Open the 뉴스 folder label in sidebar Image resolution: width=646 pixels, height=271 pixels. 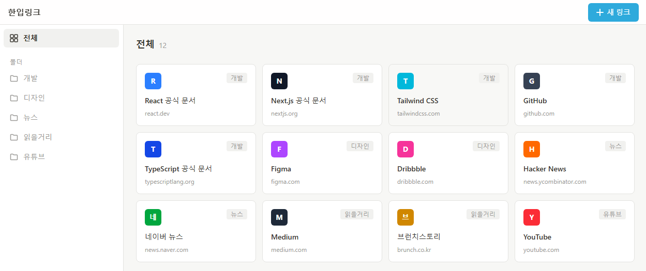pyautogui.click(x=31, y=118)
